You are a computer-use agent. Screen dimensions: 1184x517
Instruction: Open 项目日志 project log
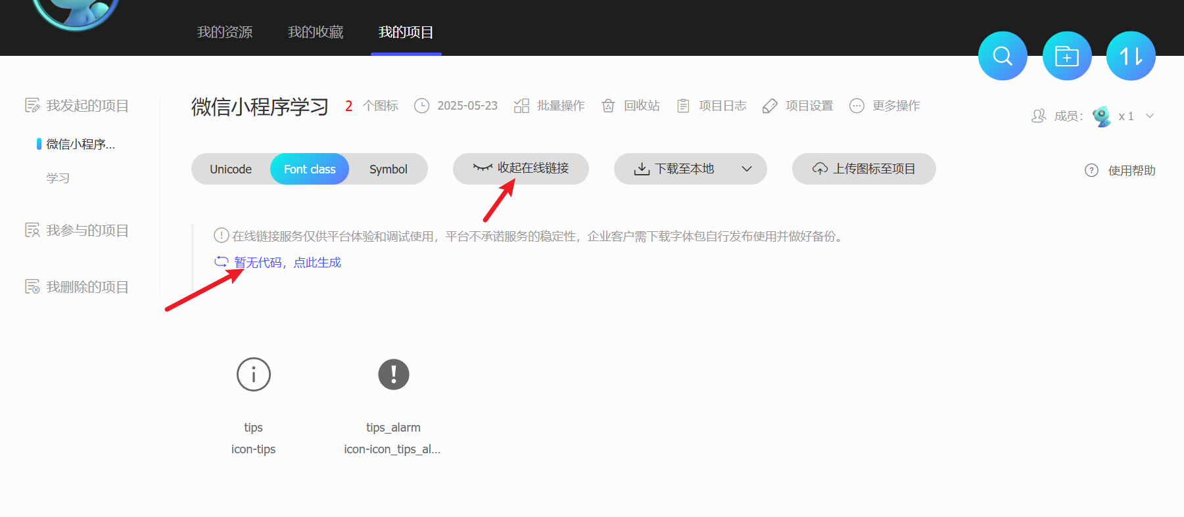(711, 106)
